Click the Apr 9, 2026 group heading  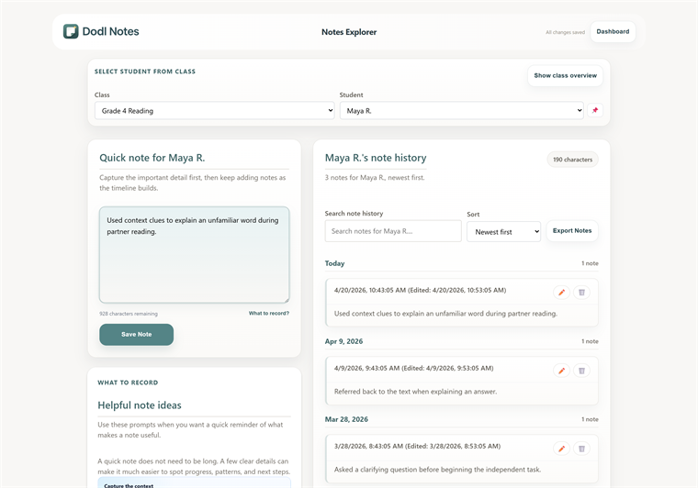pyautogui.click(x=343, y=341)
